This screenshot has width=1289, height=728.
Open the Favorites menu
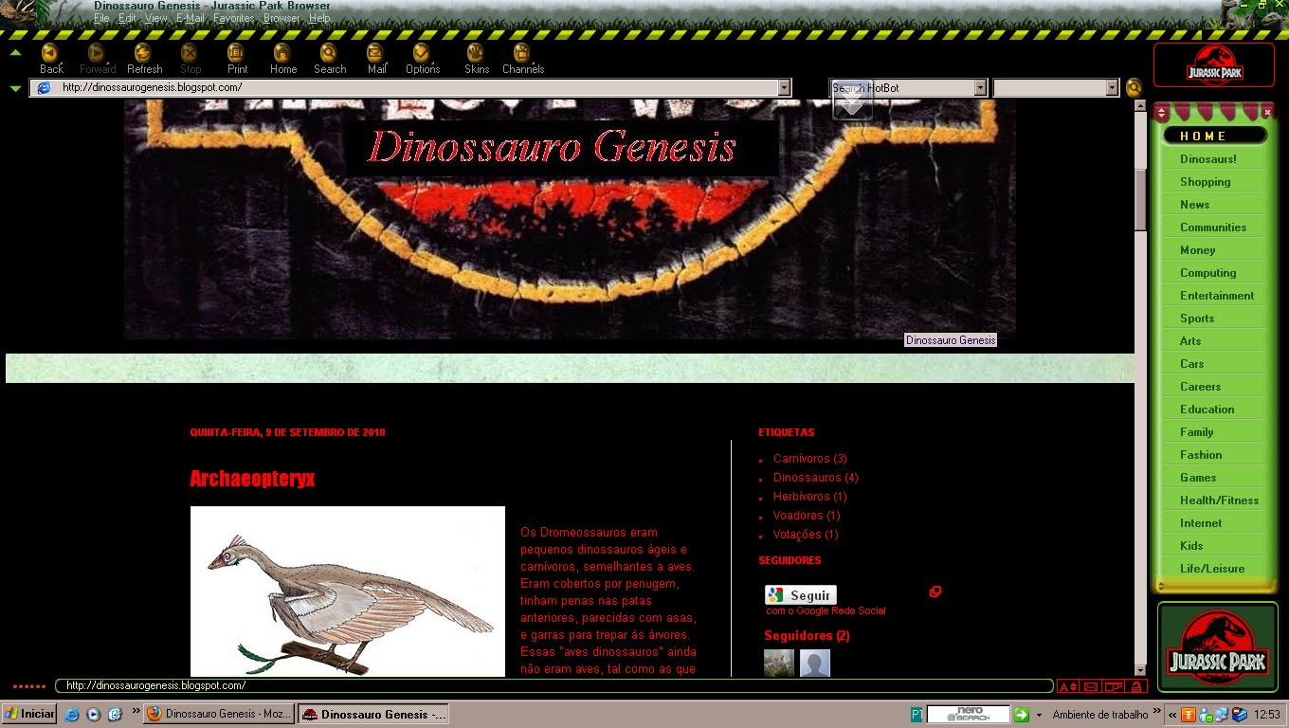click(233, 18)
